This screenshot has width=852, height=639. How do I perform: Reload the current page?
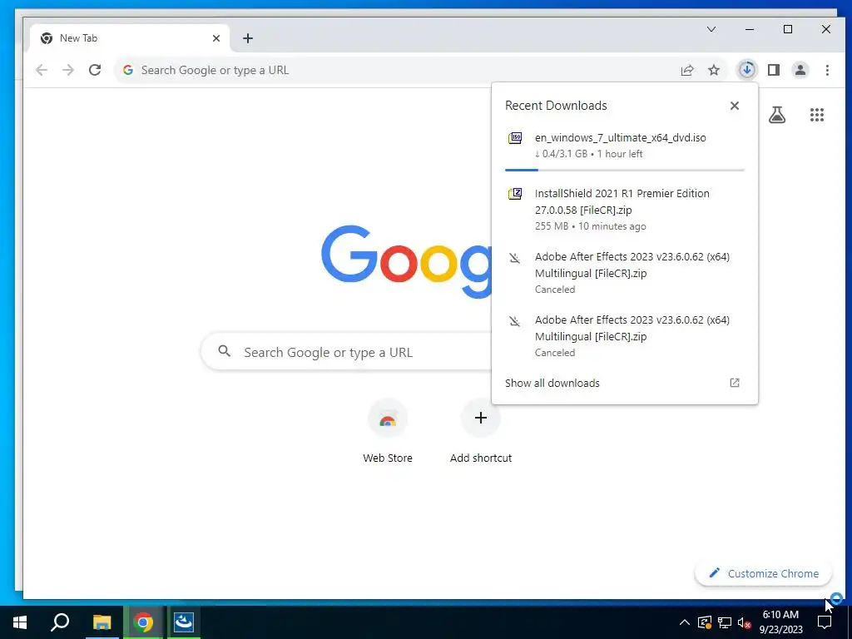95,70
